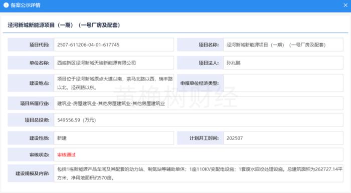Viewport: 351px width, 193px height.
Task: Click the 建设规模及内容 label cell
Action: pos(31,173)
